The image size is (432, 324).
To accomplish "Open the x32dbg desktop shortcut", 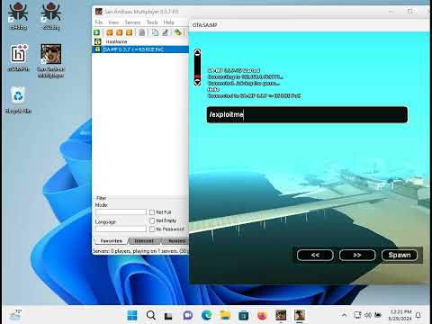I will [x=51, y=16].
